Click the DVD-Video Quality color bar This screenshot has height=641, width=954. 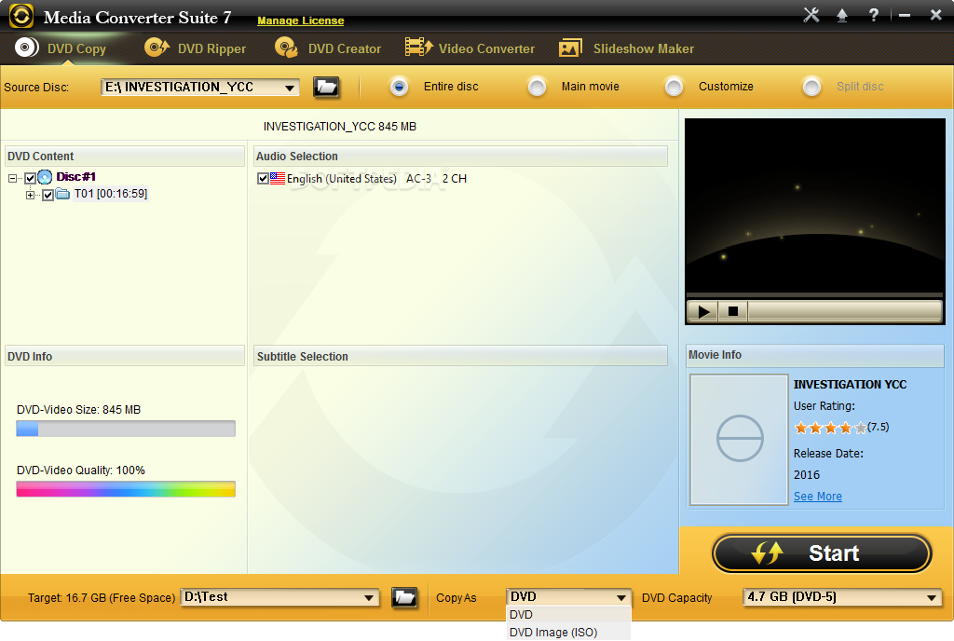126,489
